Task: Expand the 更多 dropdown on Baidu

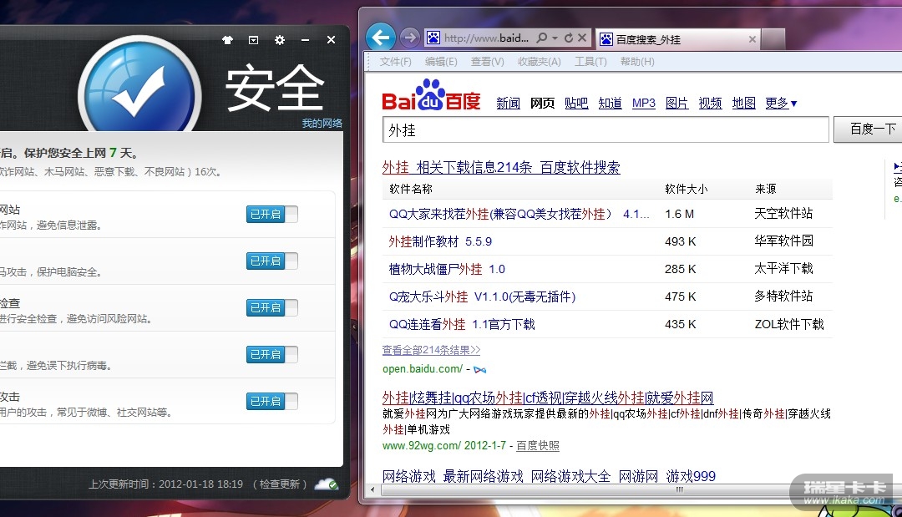Action: click(x=781, y=103)
